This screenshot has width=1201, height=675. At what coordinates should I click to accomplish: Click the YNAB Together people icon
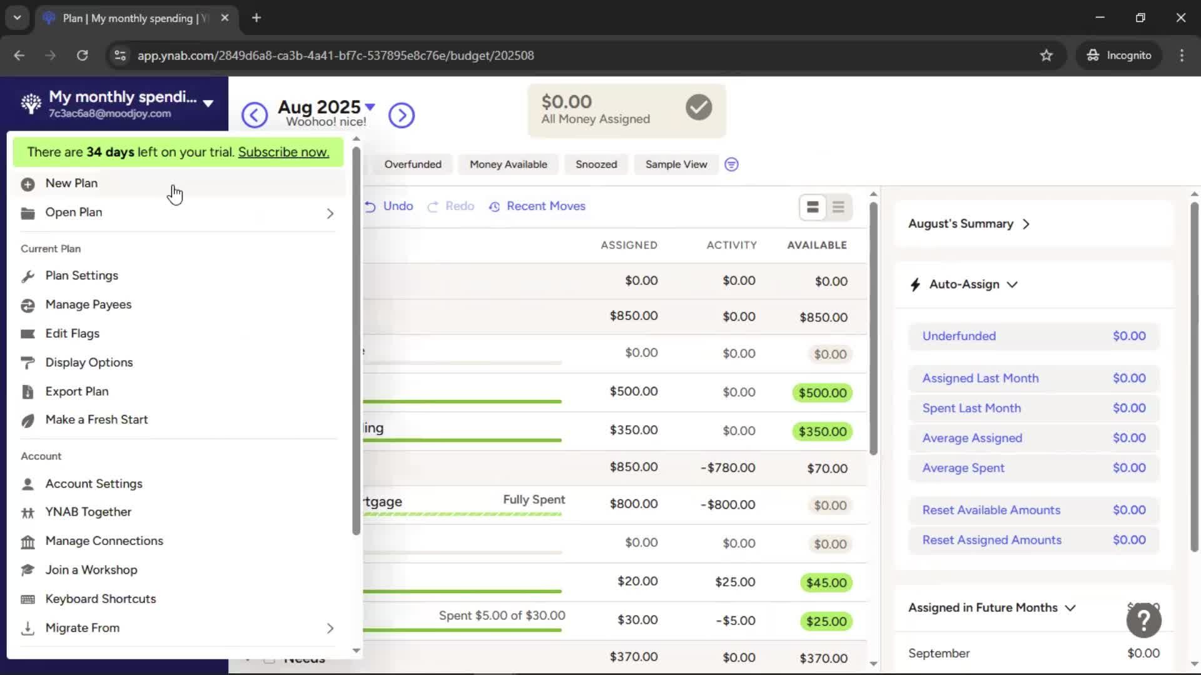28,512
